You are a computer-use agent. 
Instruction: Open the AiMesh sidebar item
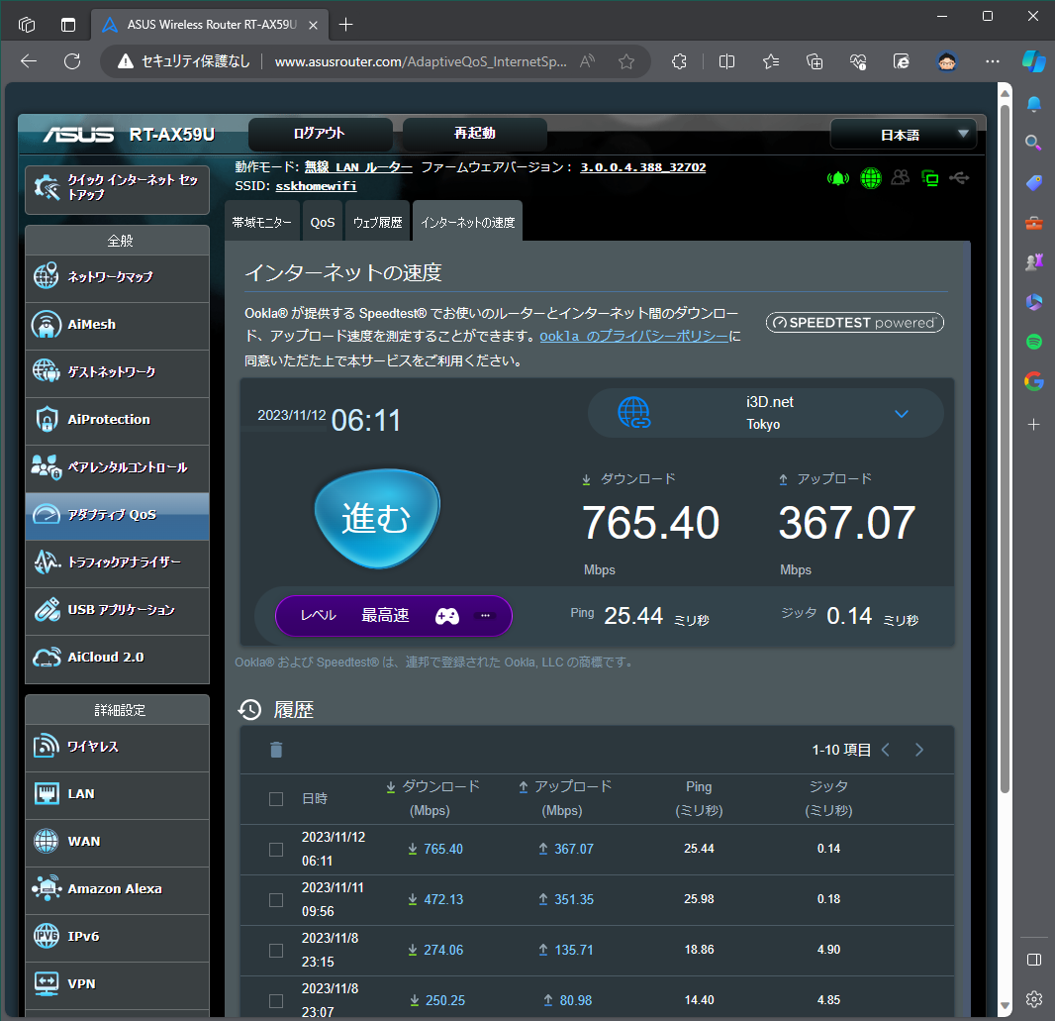tap(117, 325)
